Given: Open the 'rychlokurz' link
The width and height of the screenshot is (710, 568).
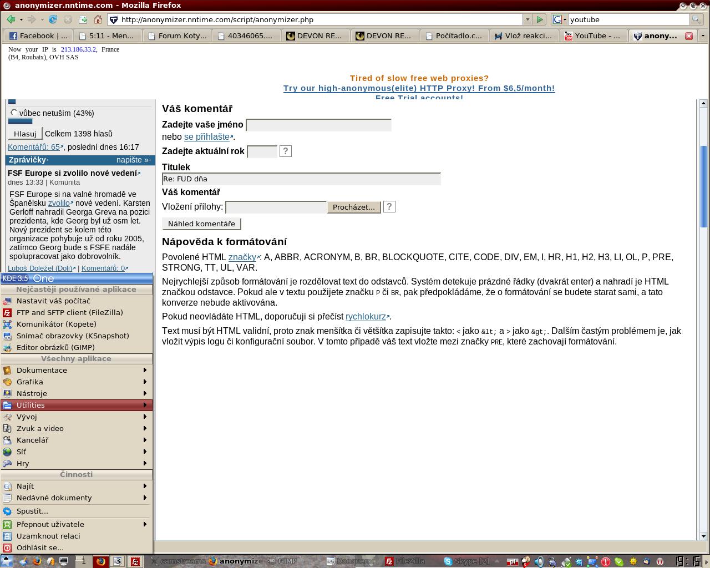Looking at the screenshot, I should coord(367,316).
